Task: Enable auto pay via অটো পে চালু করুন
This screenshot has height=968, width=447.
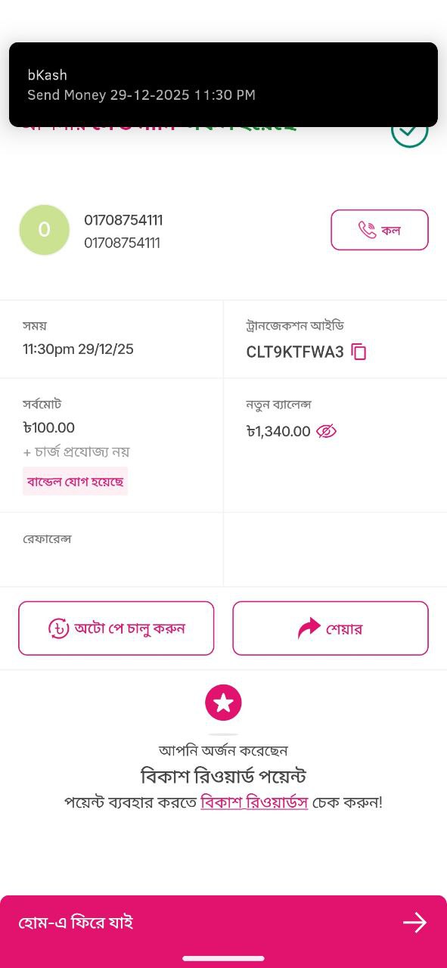Action: pos(116,628)
